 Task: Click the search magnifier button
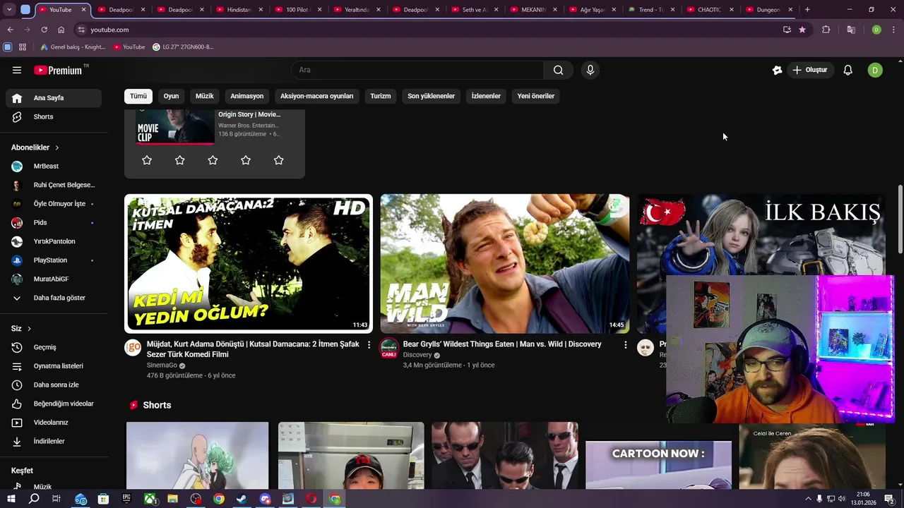[x=558, y=70]
